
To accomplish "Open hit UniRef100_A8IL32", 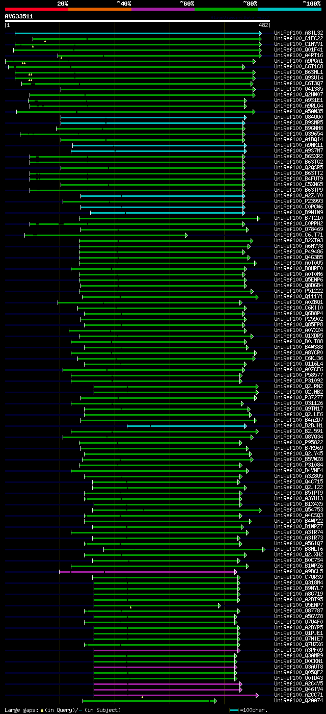I will (298, 33).
